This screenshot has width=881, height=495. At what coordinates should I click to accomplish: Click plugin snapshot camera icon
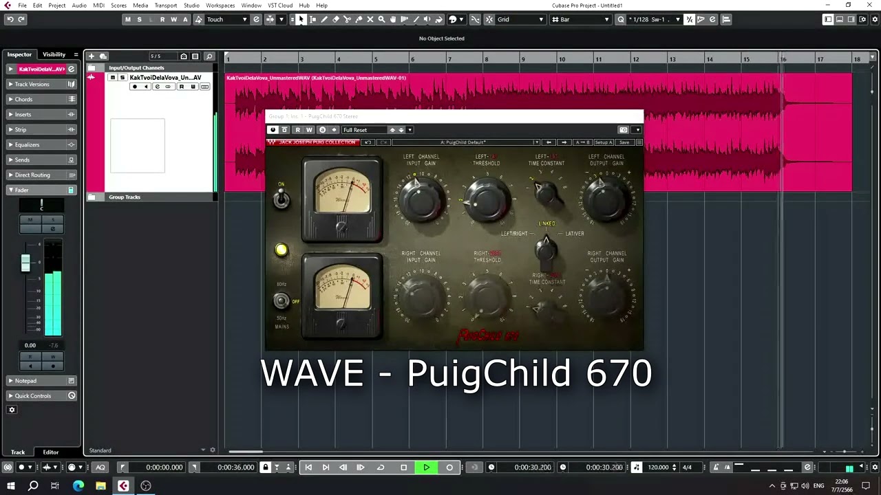pyautogui.click(x=624, y=130)
